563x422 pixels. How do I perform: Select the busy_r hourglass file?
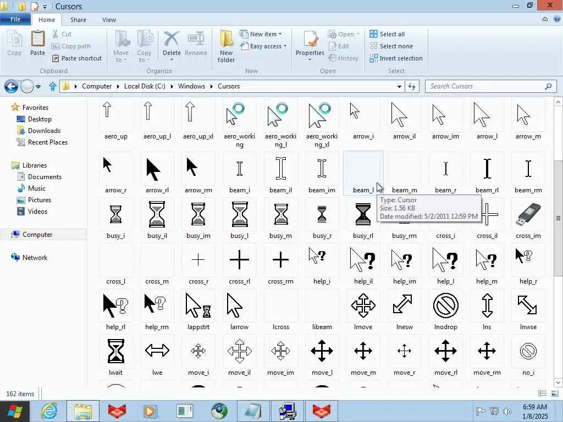[322, 219]
